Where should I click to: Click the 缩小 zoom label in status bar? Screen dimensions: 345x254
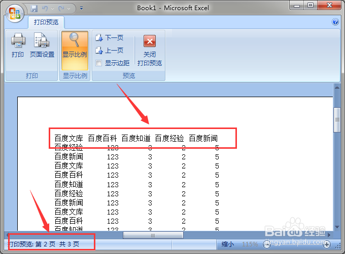coord(227,244)
